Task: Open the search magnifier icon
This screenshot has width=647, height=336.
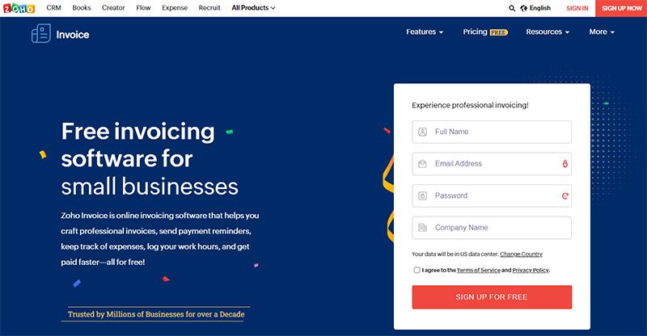Action: [512, 8]
